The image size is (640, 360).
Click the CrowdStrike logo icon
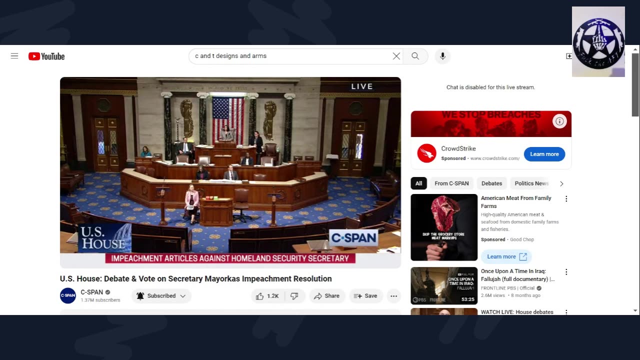(x=426, y=153)
